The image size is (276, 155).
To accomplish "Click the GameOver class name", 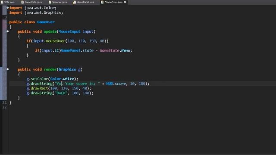I will tap(46, 22).
